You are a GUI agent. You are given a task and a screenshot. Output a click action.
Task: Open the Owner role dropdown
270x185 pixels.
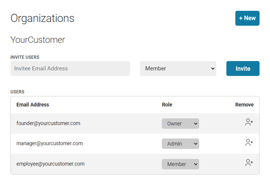click(180, 124)
